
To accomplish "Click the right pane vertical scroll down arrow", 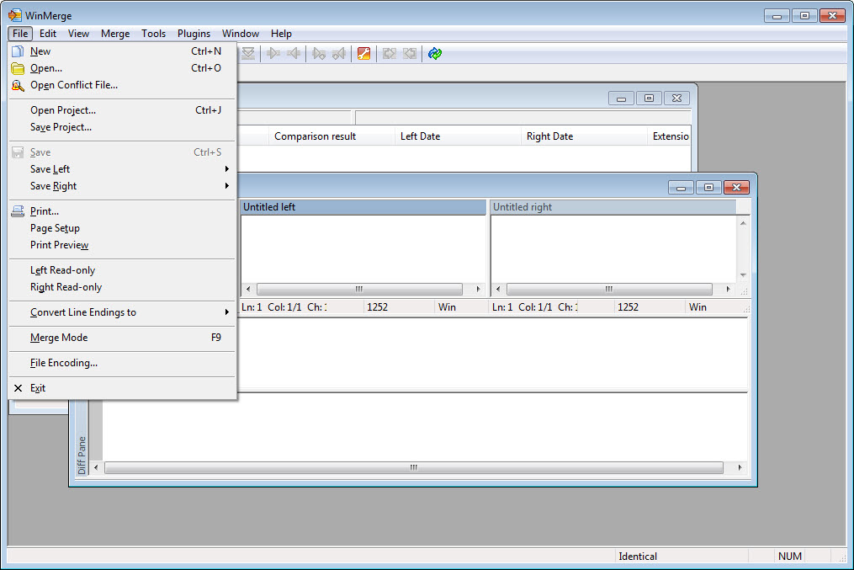I will pos(743,275).
